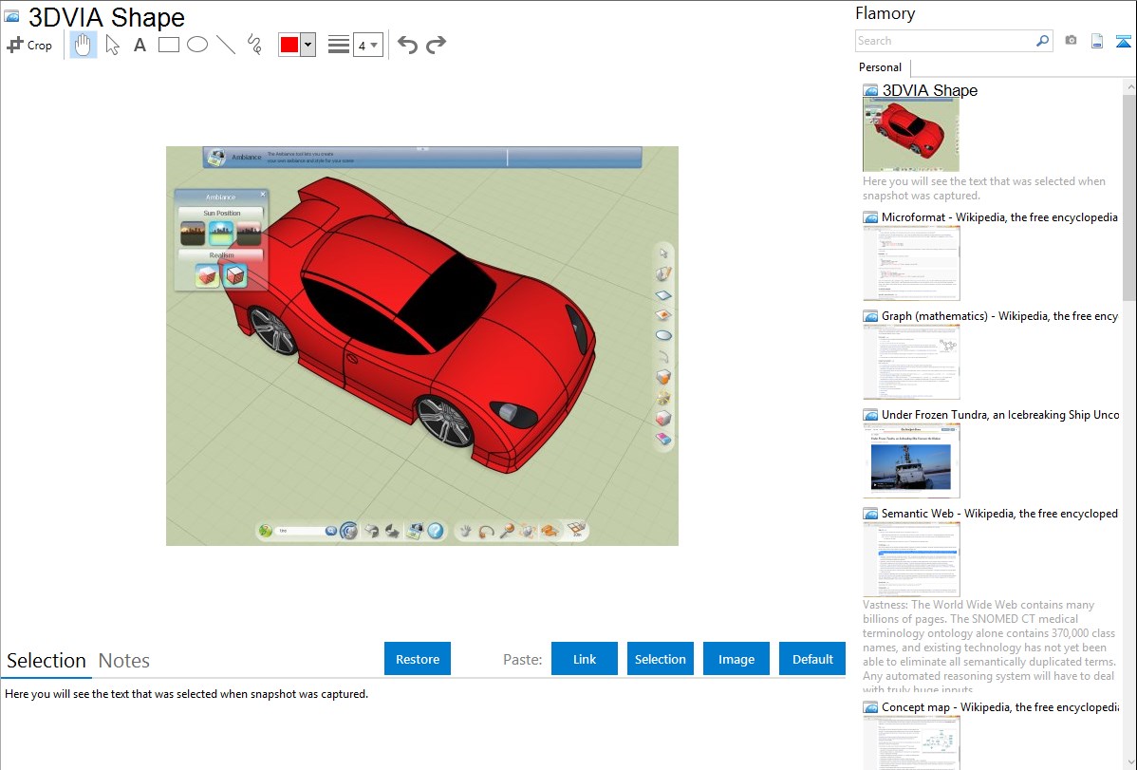Click the sidebar scrollbar down arrow
The image size is (1137, 770).
coord(1129,762)
